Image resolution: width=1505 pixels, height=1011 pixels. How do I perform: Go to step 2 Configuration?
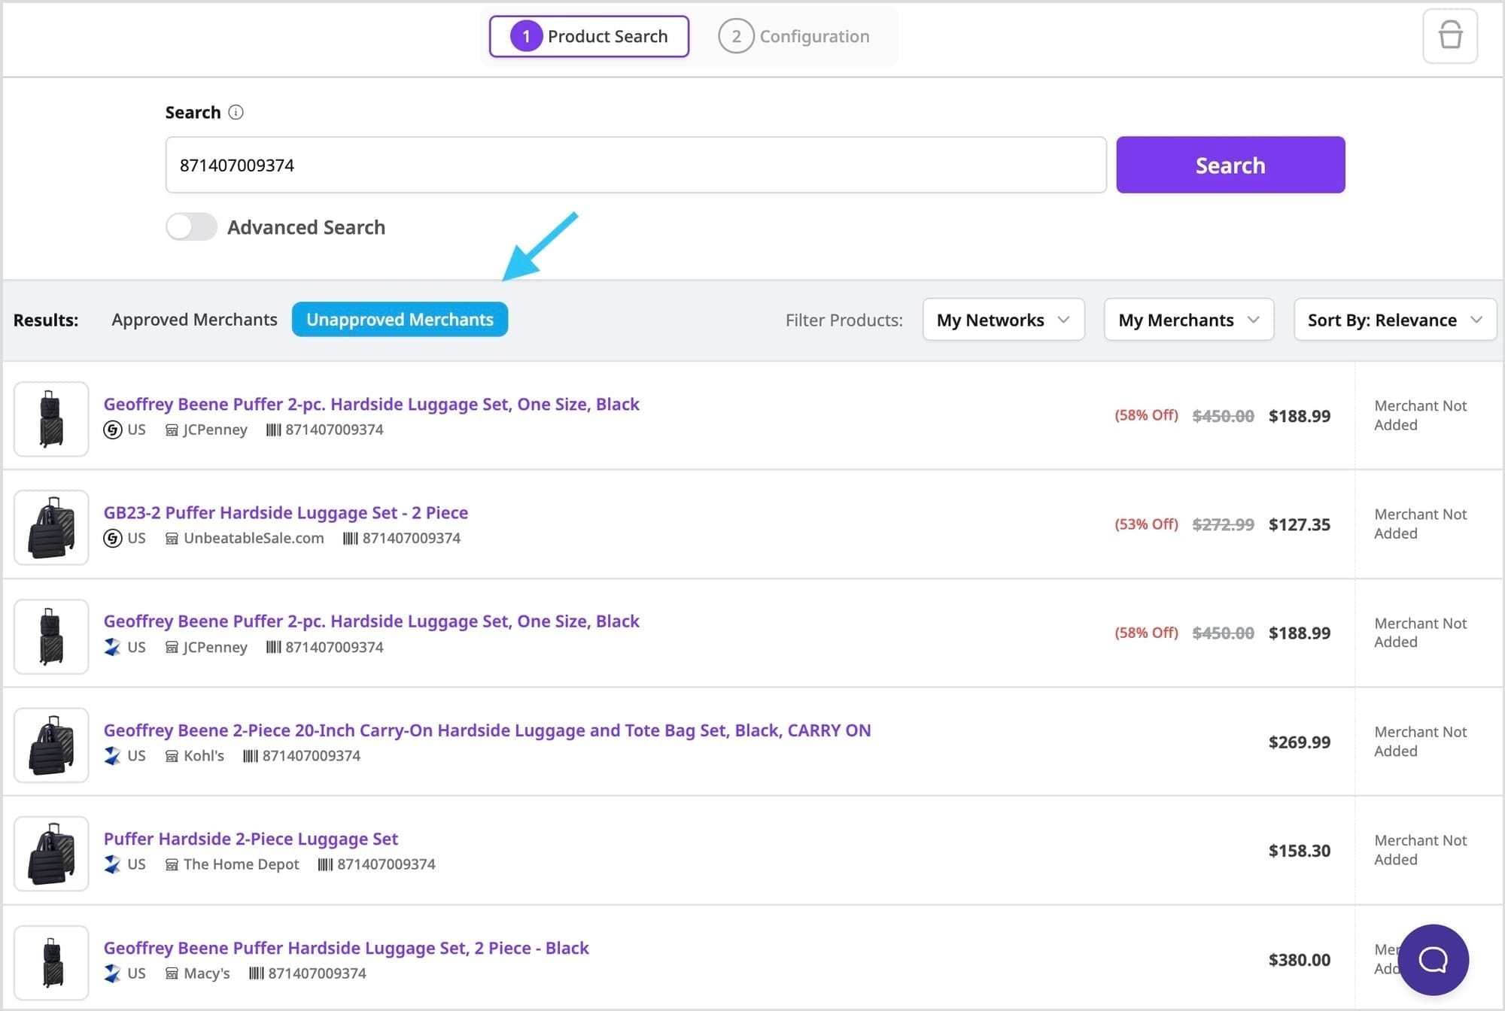click(795, 36)
